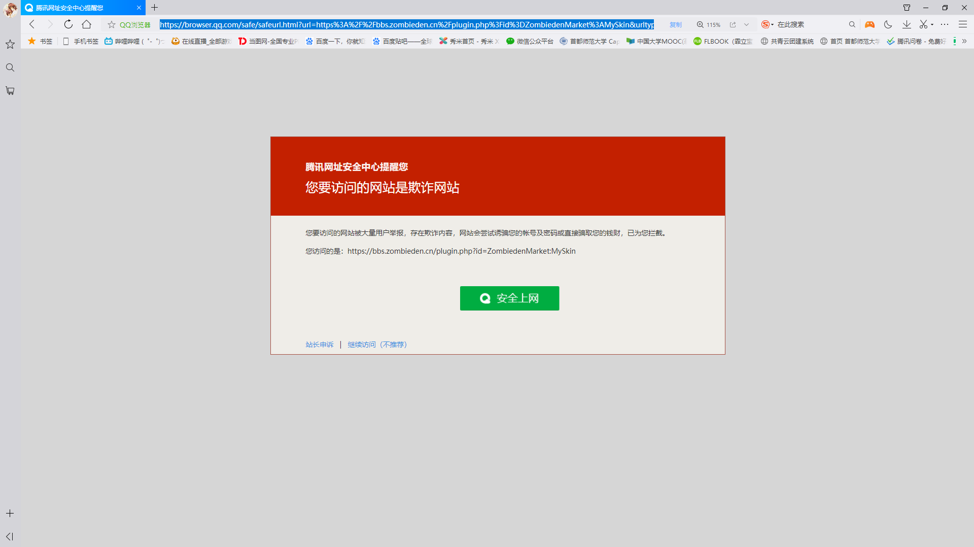Open the downloads manager icon

tap(907, 24)
